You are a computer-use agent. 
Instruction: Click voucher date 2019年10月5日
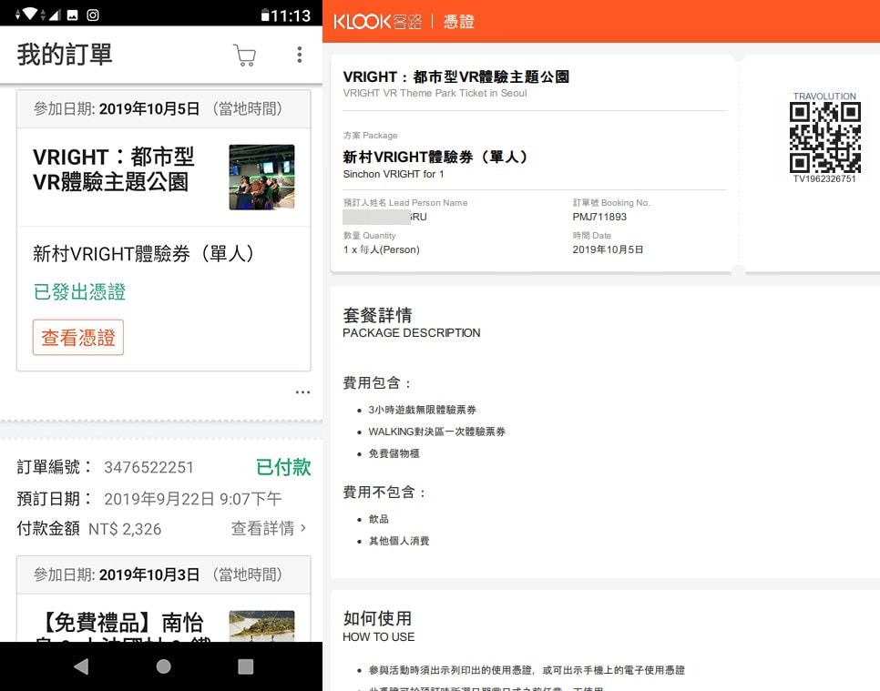click(608, 249)
